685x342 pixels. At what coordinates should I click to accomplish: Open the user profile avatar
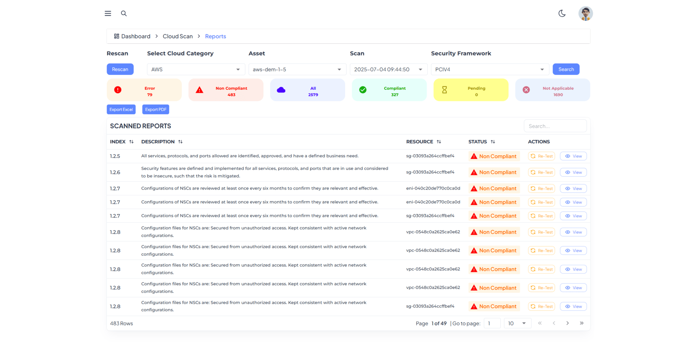585,13
